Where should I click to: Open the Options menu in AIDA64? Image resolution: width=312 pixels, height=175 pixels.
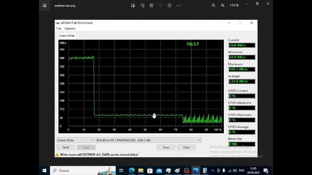point(70,29)
